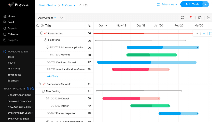Click the % column header
This screenshot has width=212, height=122.
pyautogui.click(x=89, y=26)
